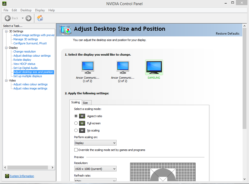Viewport: 249px width, 184px height.
Task: Click the System Information icon
Action: [x=7, y=176]
